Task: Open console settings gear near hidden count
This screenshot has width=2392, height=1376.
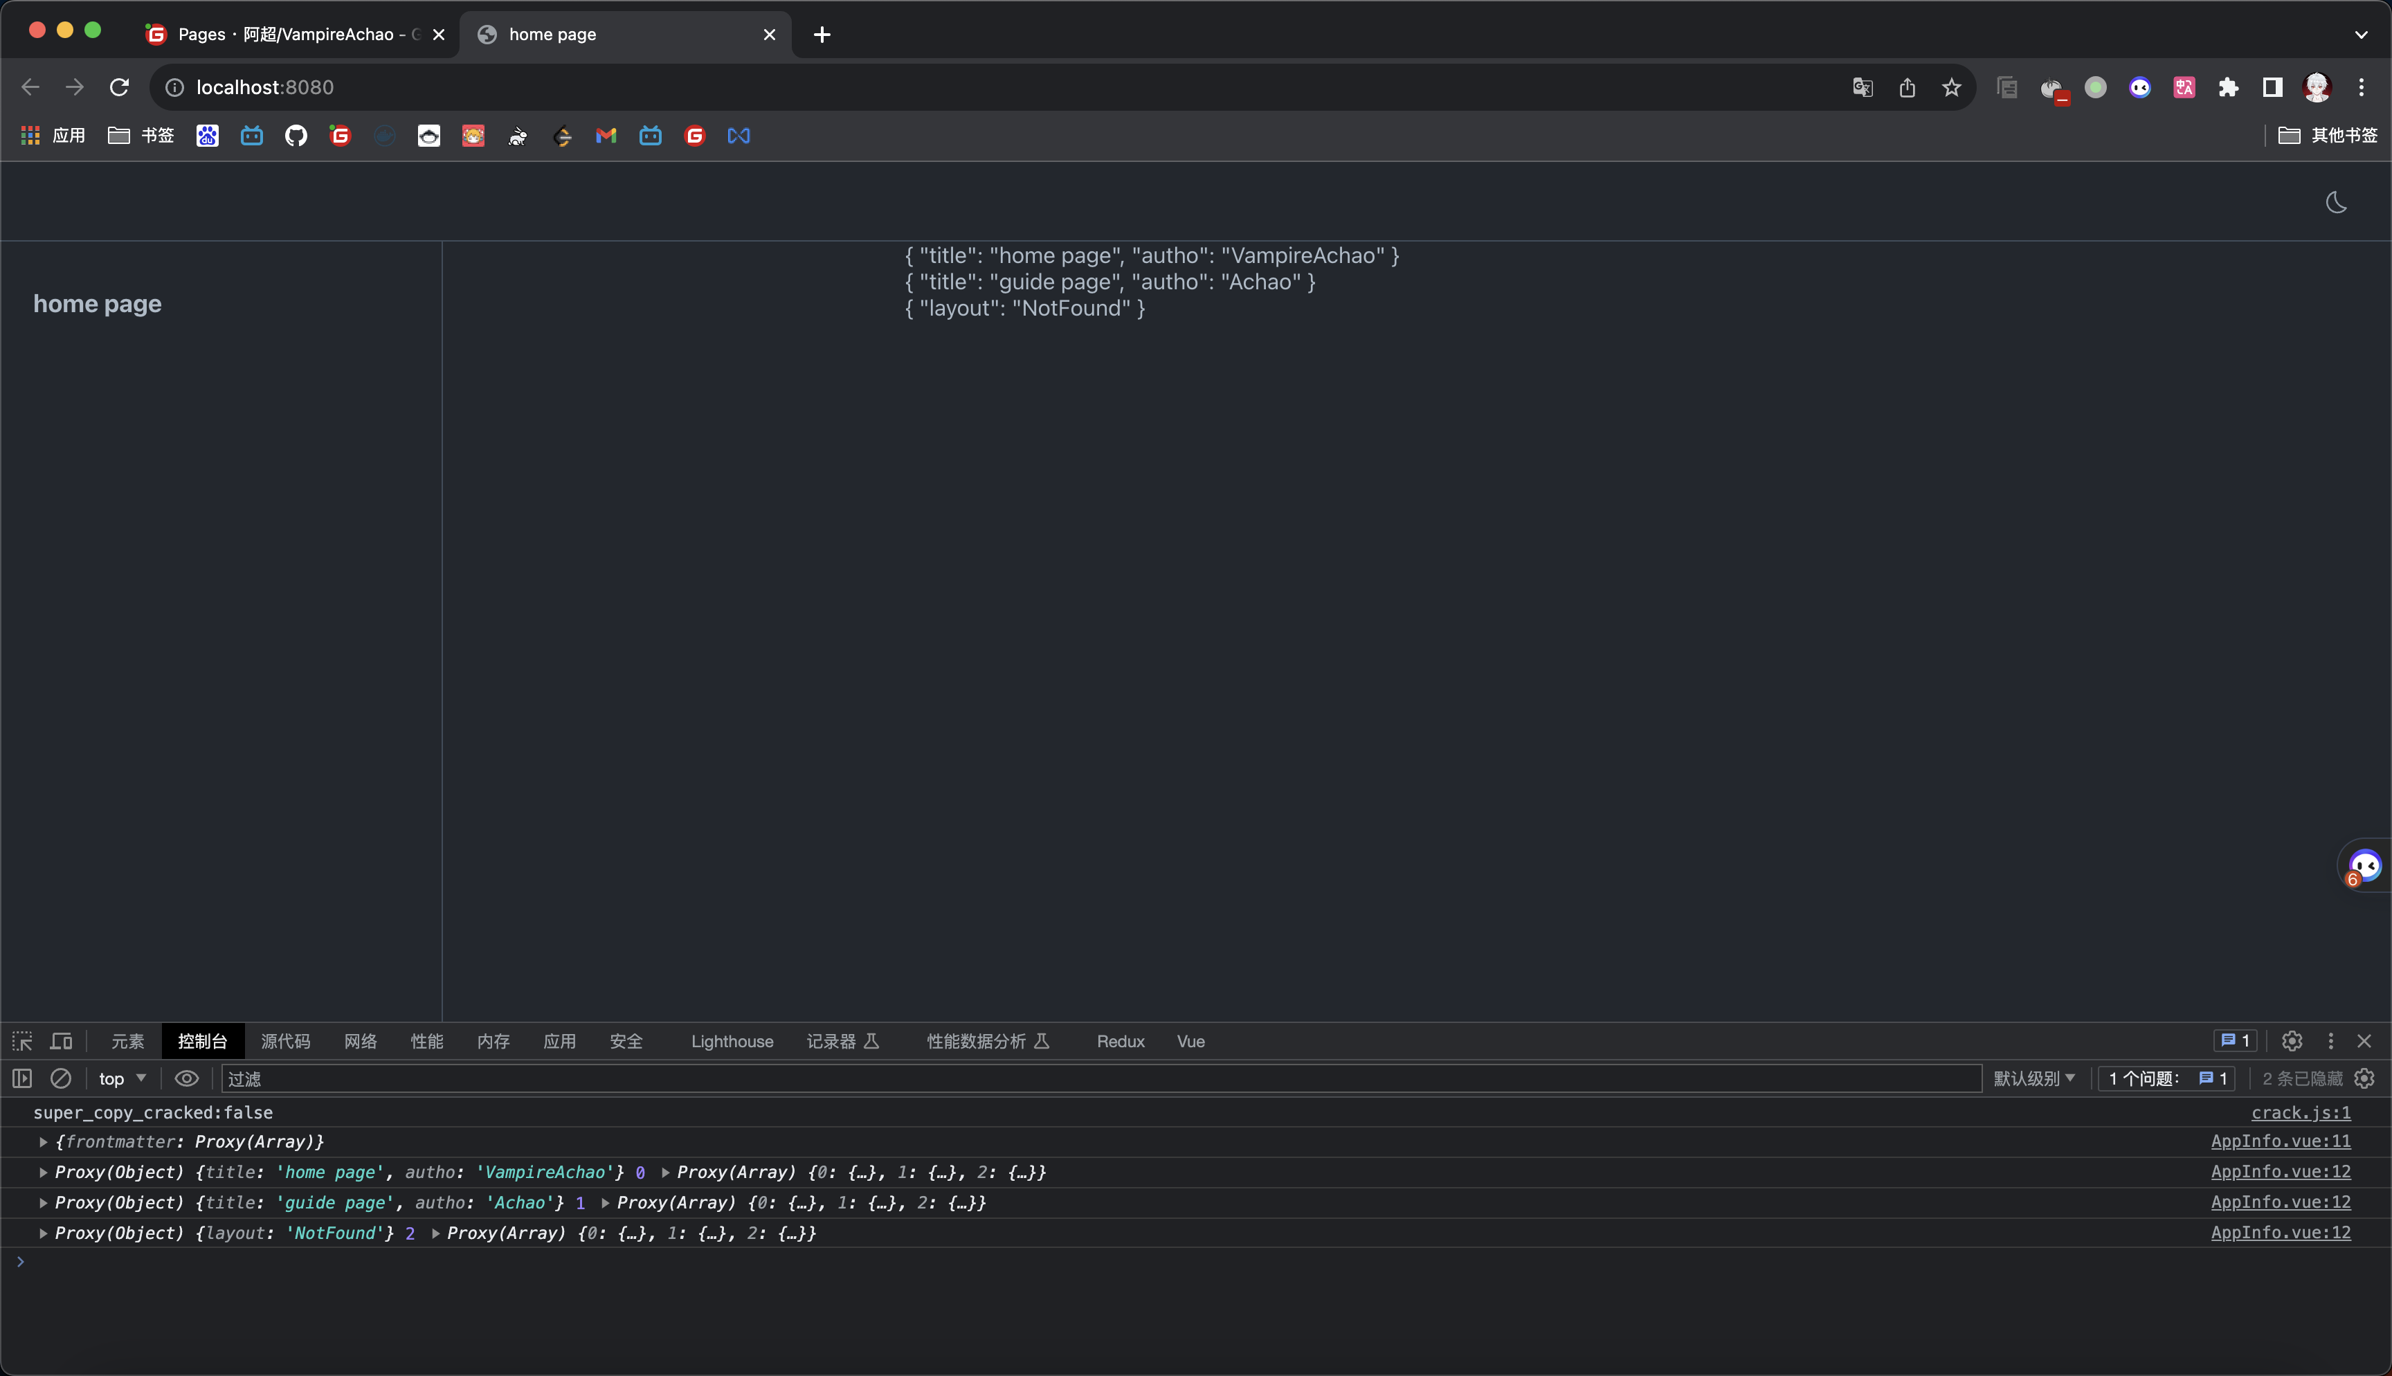Action: (x=2364, y=1078)
